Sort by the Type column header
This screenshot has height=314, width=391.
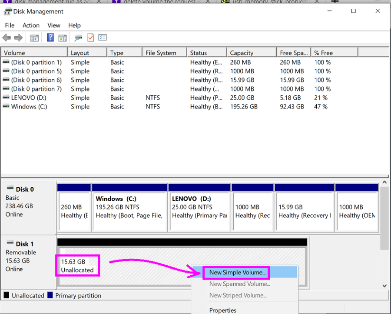(x=124, y=53)
